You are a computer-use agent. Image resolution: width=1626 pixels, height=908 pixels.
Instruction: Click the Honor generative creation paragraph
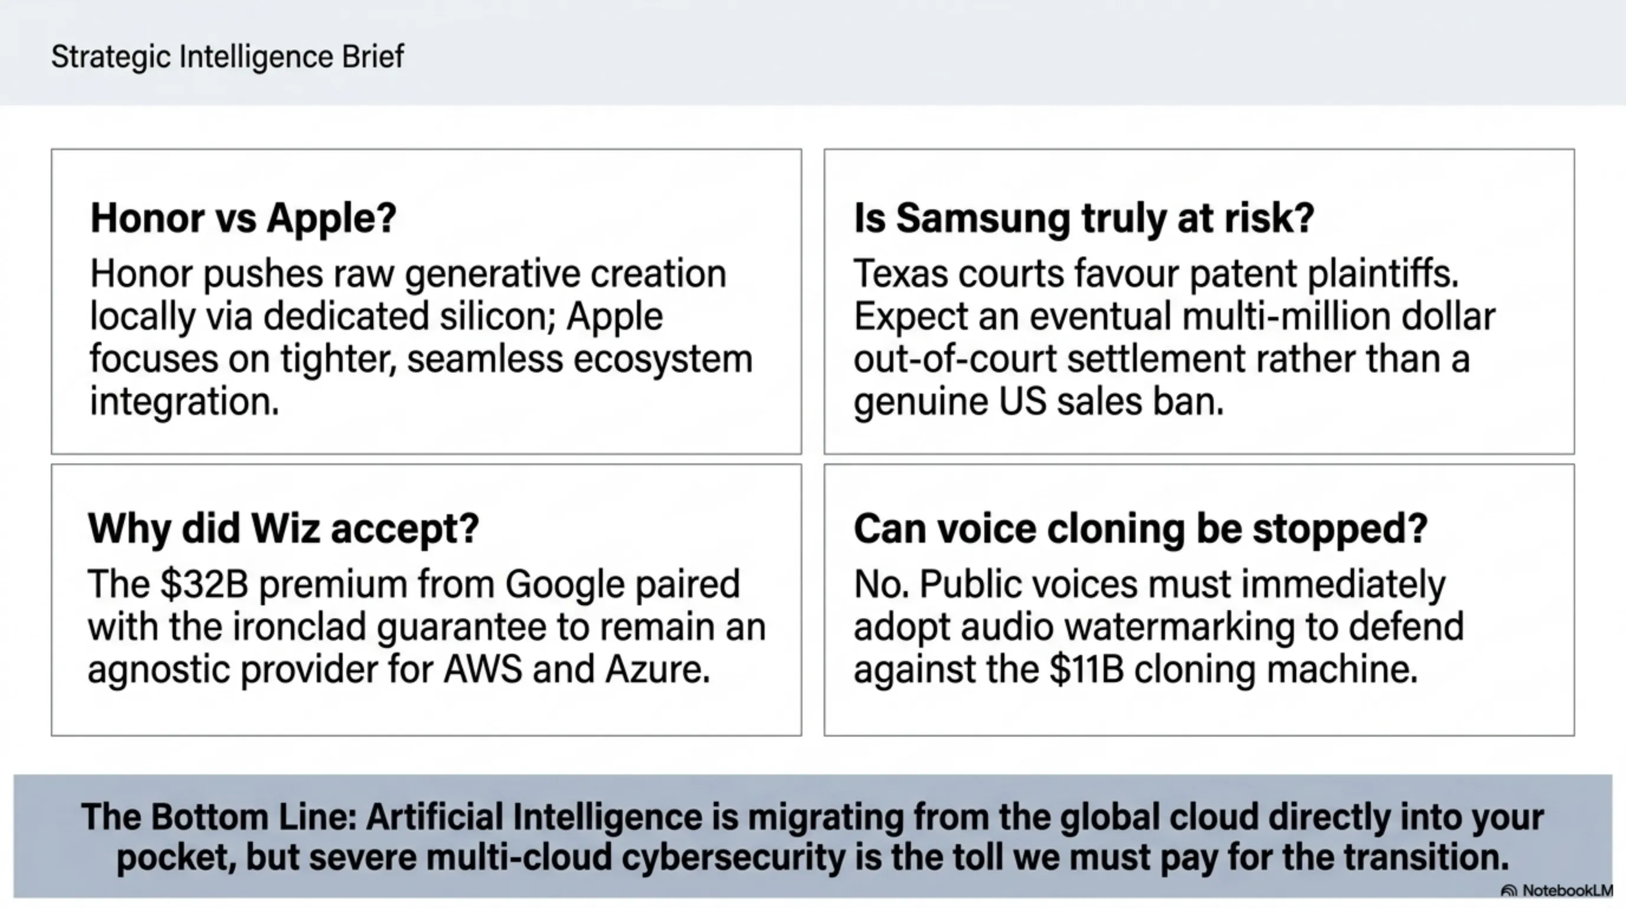coord(421,337)
